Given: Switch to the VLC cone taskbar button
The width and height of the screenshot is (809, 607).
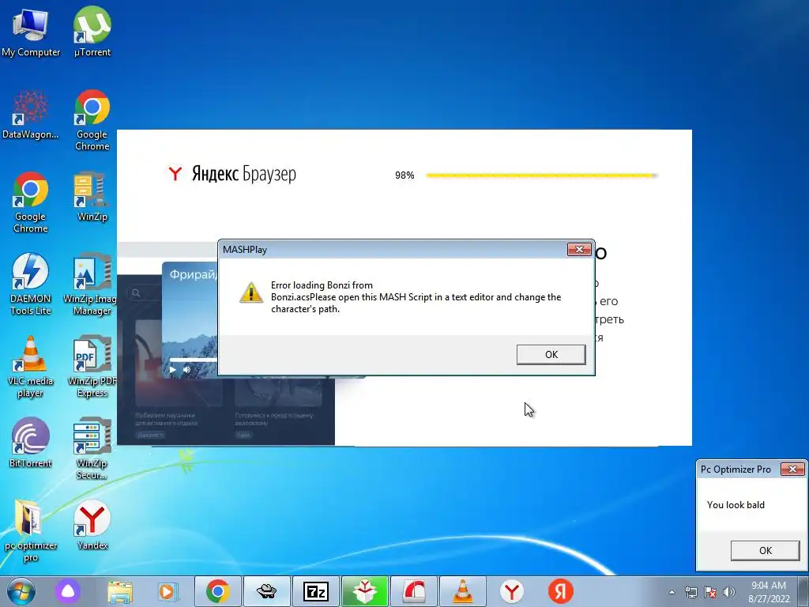Looking at the screenshot, I should pyautogui.click(x=463, y=591).
